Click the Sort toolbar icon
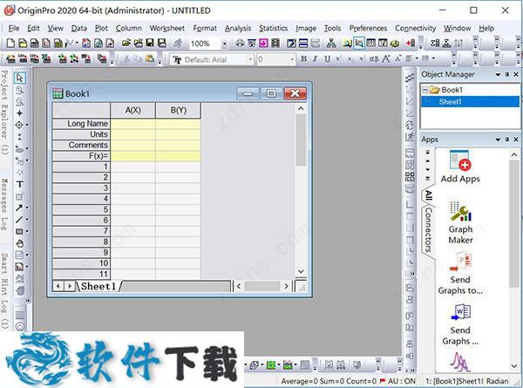Screen dimensions: 523x388 coord(459,43)
